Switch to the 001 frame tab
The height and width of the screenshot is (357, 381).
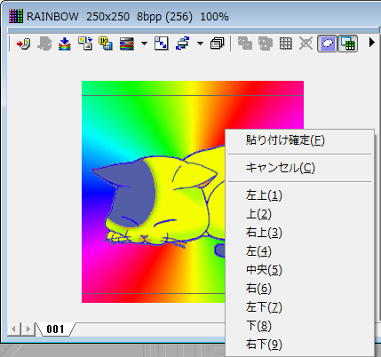click(55, 329)
